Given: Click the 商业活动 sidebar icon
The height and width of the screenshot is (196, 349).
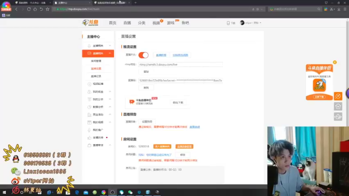Looking at the screenshot, I should (x=89, y=115).
